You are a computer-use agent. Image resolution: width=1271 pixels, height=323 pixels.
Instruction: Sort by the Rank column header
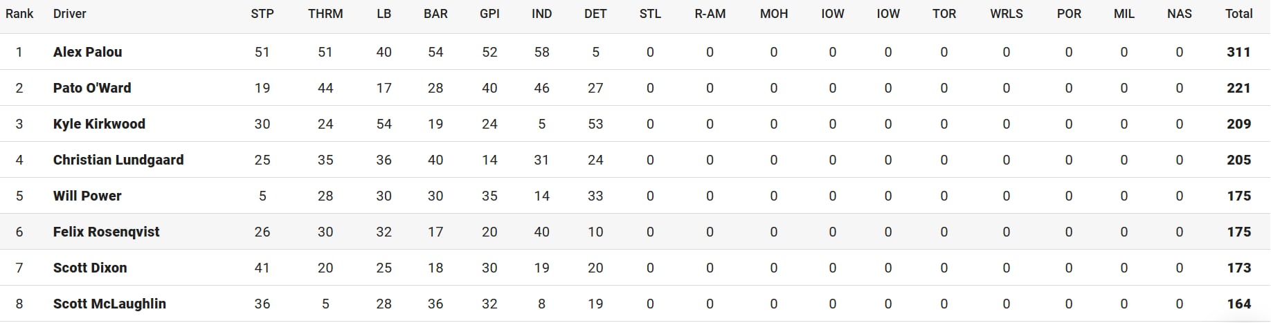[x=19, y=14]
